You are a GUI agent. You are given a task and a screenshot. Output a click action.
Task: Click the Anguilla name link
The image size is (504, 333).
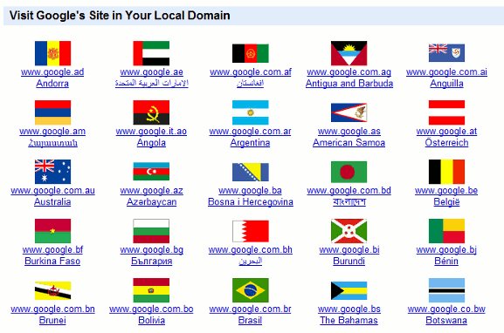[446, 84]
